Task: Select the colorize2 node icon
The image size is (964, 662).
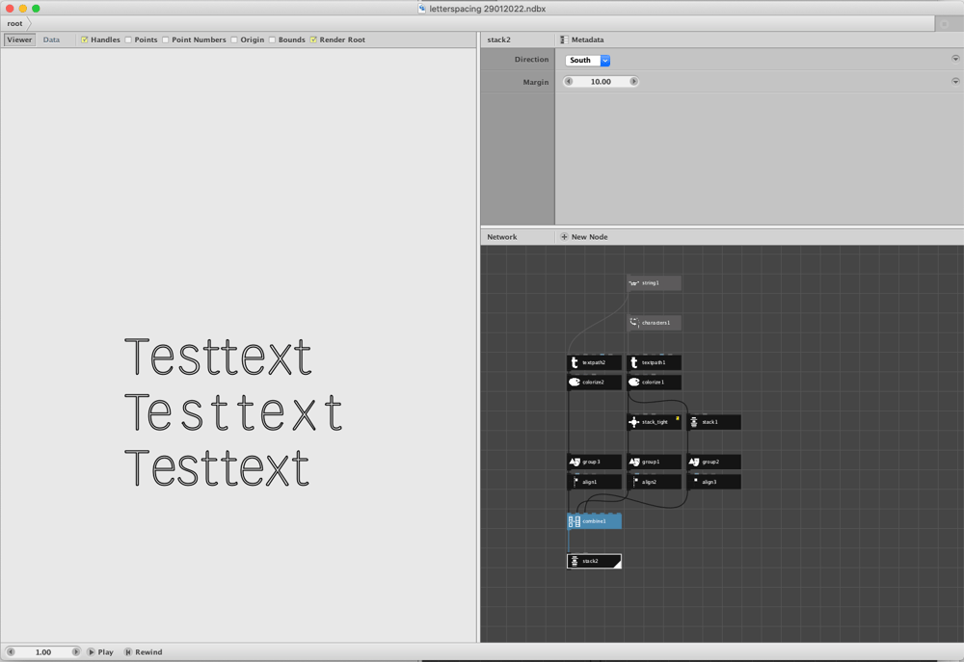Action: [x=575, y=383]
